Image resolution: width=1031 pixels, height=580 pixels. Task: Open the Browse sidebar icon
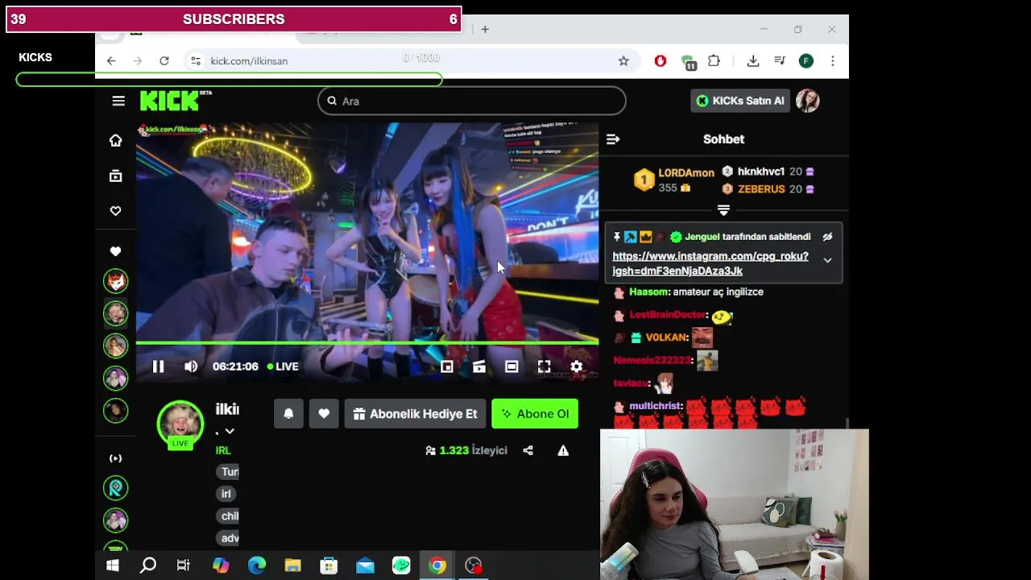[x=116, y=176]
